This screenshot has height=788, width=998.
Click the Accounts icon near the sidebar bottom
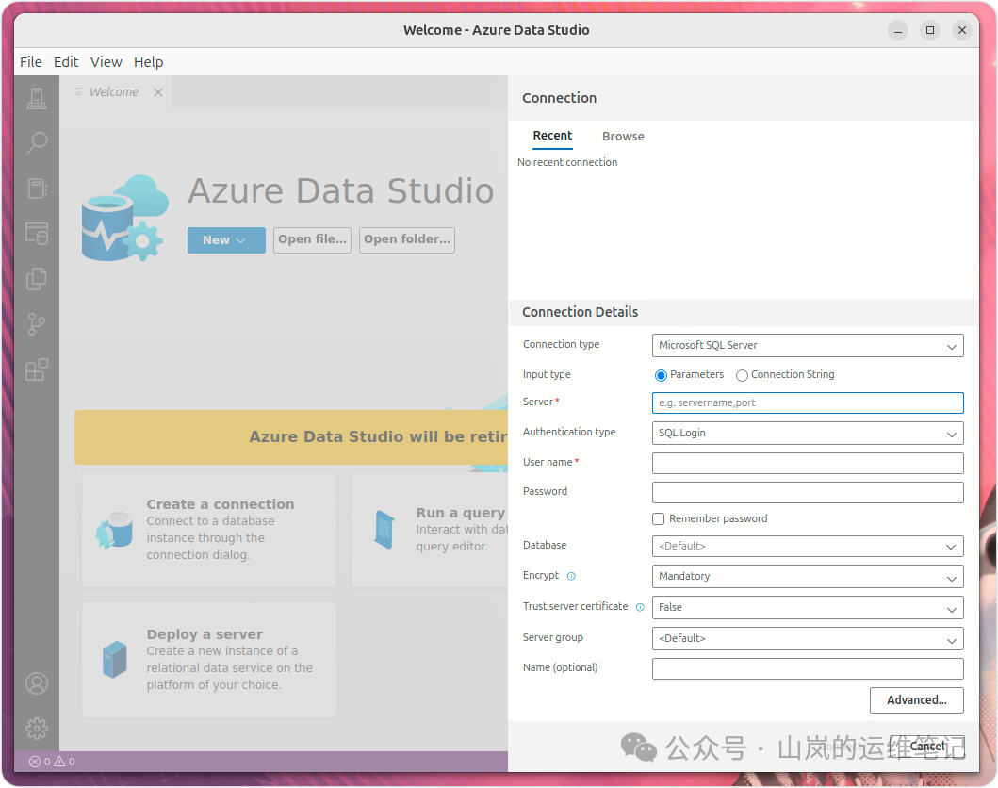[x=37, y=683]
